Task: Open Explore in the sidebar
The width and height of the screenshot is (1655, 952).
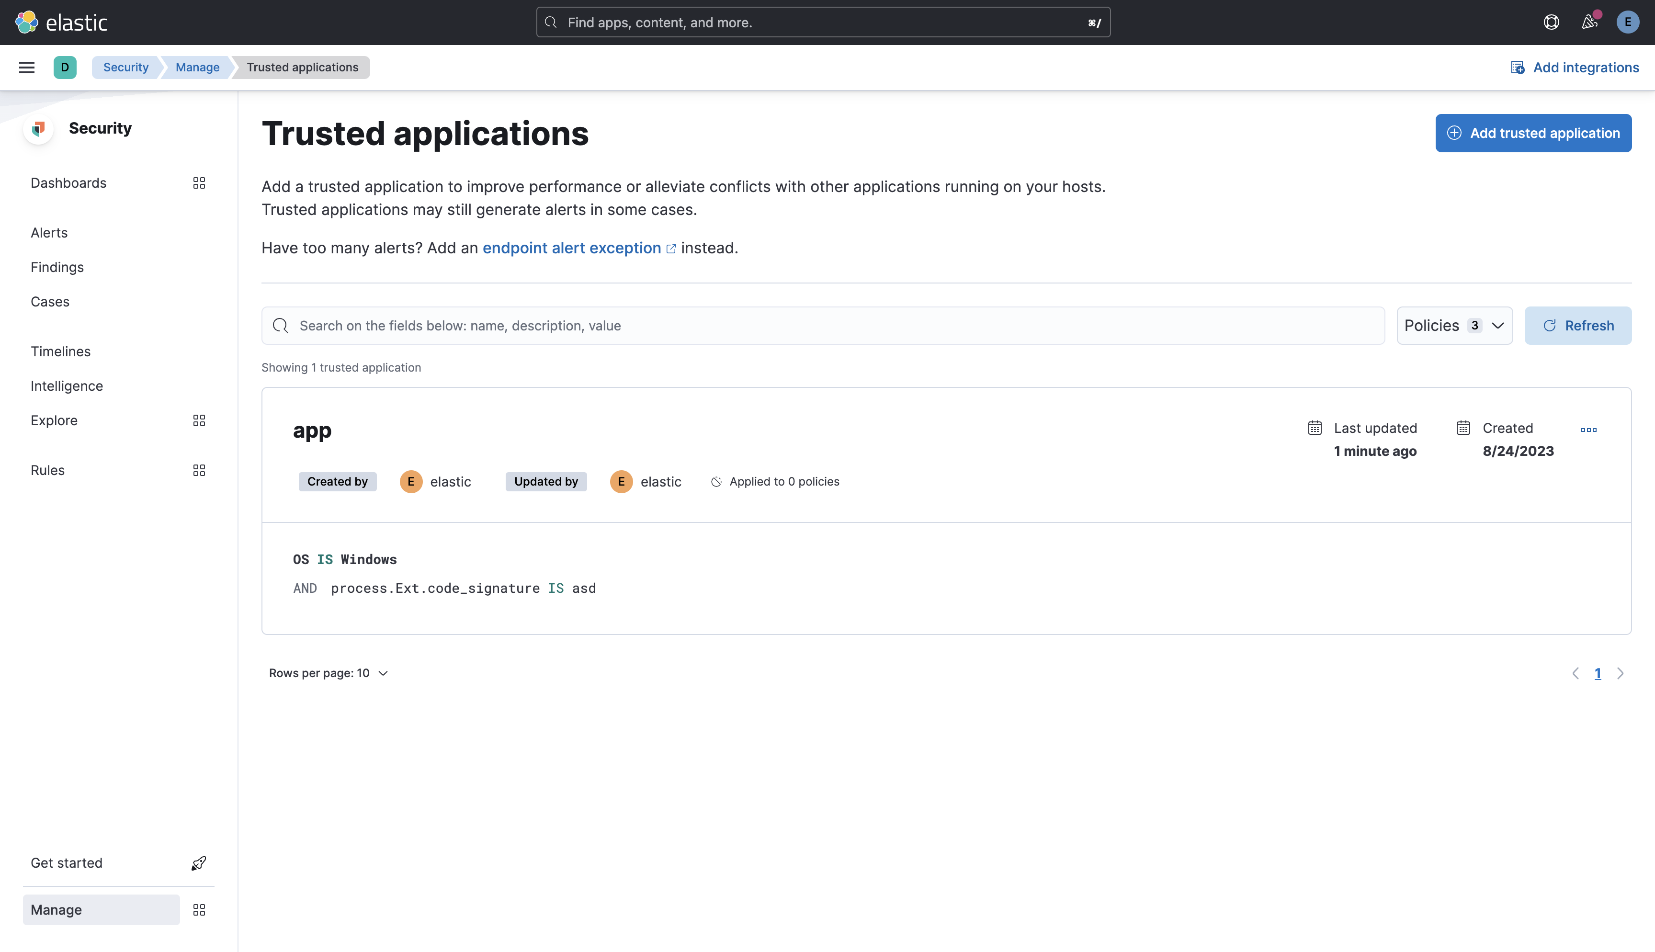Action: (x=54, y=420)
